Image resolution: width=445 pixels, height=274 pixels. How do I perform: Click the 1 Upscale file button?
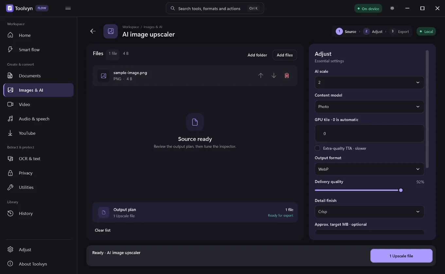(x=401, y=256)
